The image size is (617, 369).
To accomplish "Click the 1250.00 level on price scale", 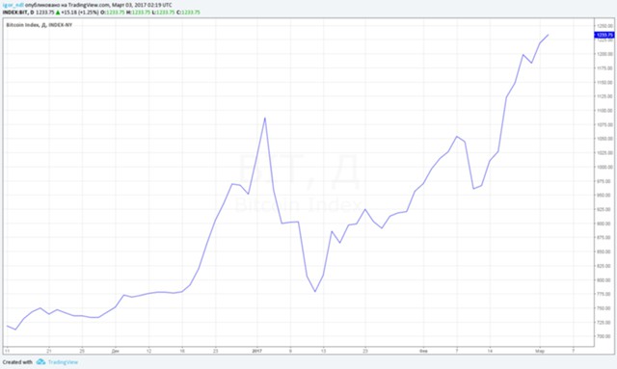I will (x=604, y=26).
